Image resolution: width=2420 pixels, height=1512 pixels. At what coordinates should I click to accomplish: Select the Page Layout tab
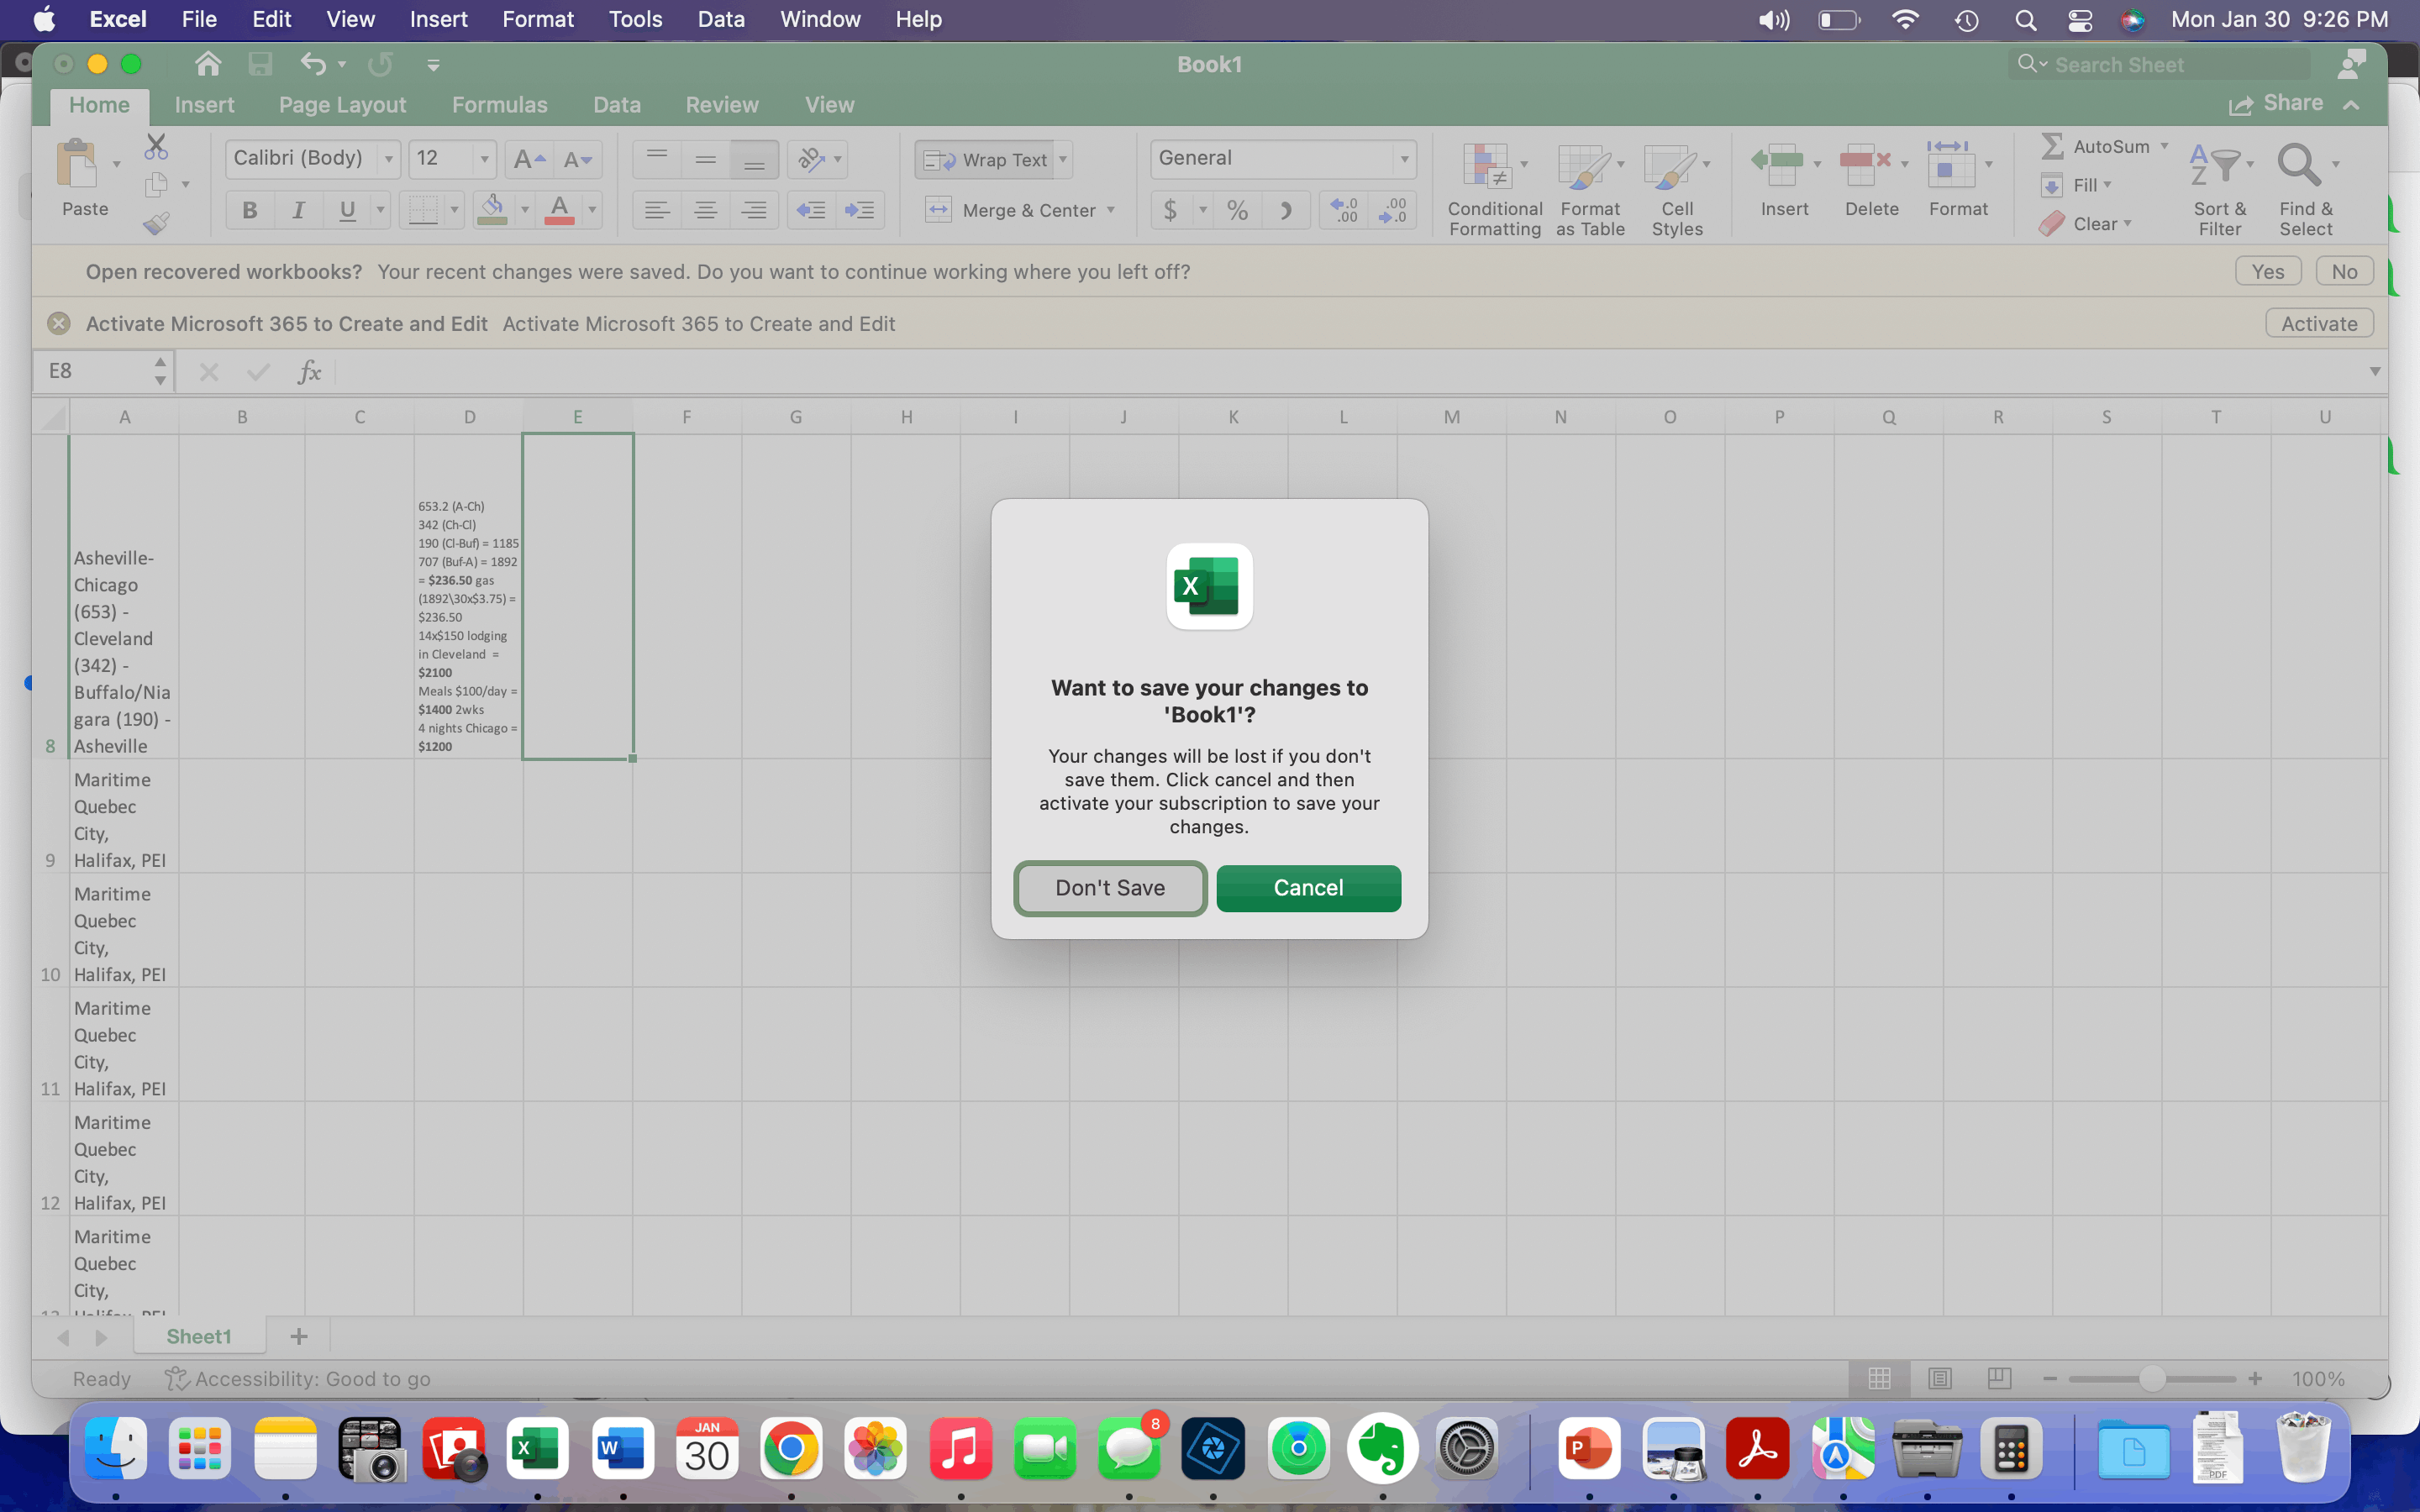(343, 104)
